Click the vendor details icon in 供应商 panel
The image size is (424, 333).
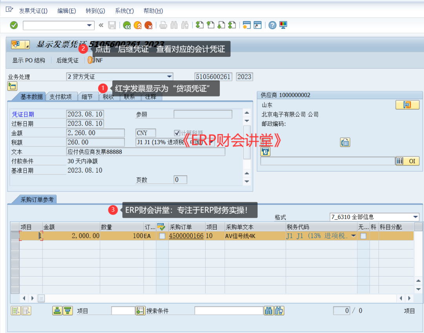coord(407,105)
